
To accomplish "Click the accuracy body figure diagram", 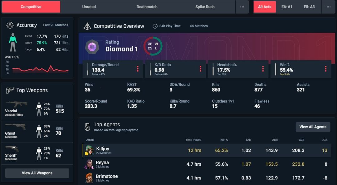I will [x=13, y=42].
